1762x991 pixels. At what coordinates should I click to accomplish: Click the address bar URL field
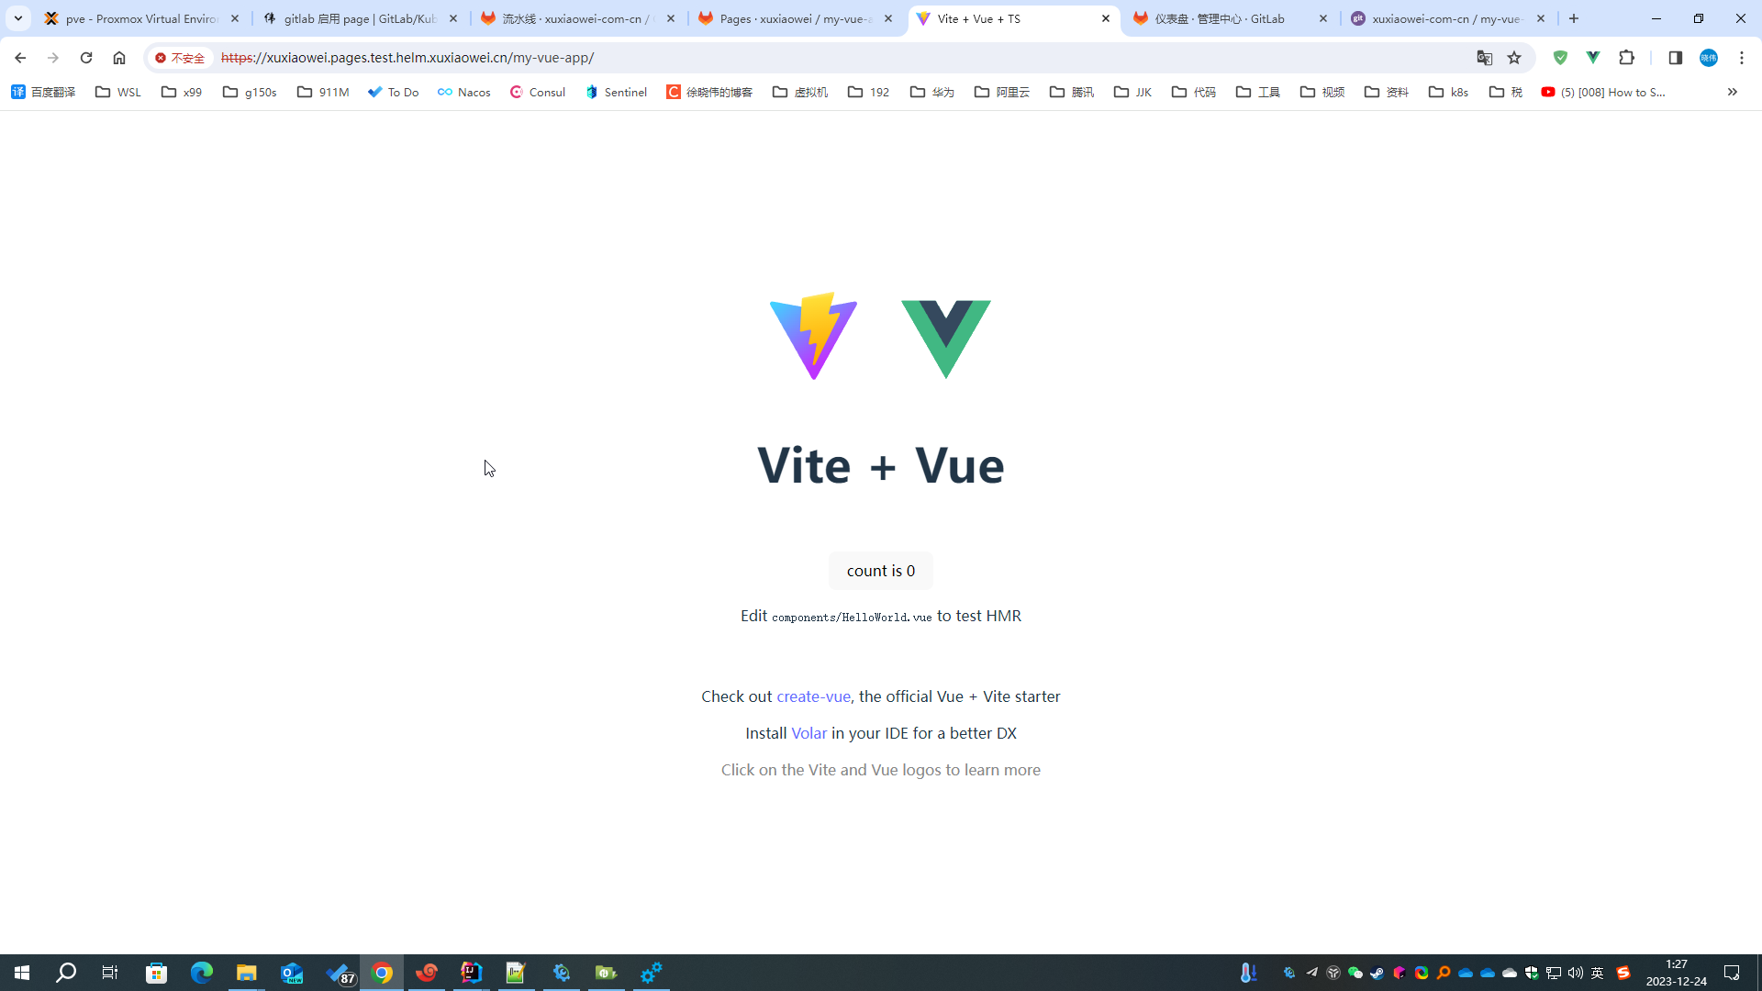(407, 57)
